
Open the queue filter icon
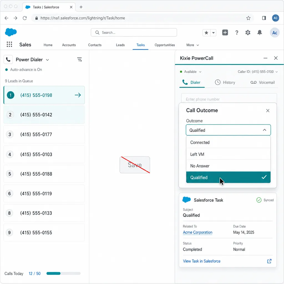click(80, 59)
